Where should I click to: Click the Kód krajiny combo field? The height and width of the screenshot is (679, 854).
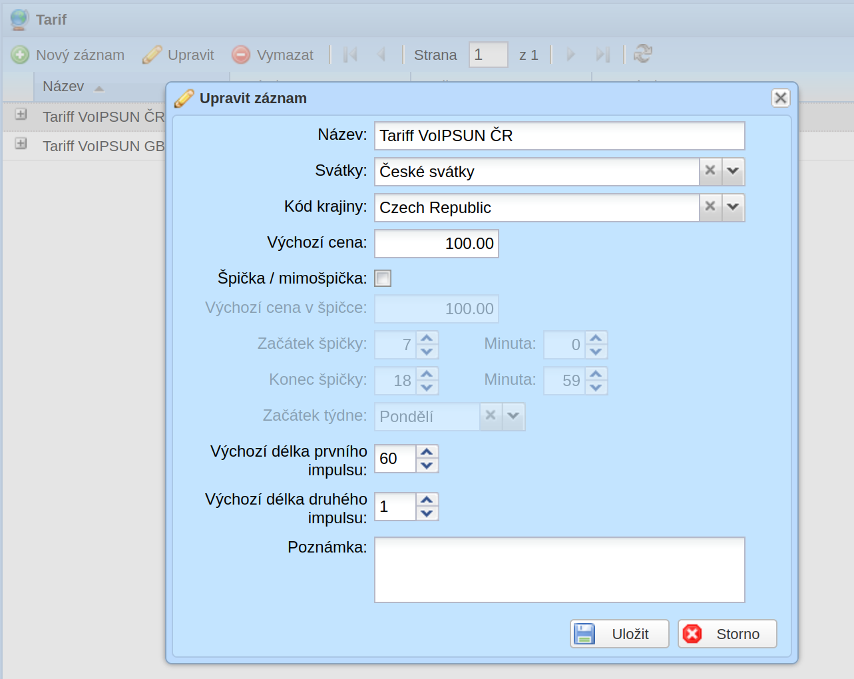[x=537, y=208]
